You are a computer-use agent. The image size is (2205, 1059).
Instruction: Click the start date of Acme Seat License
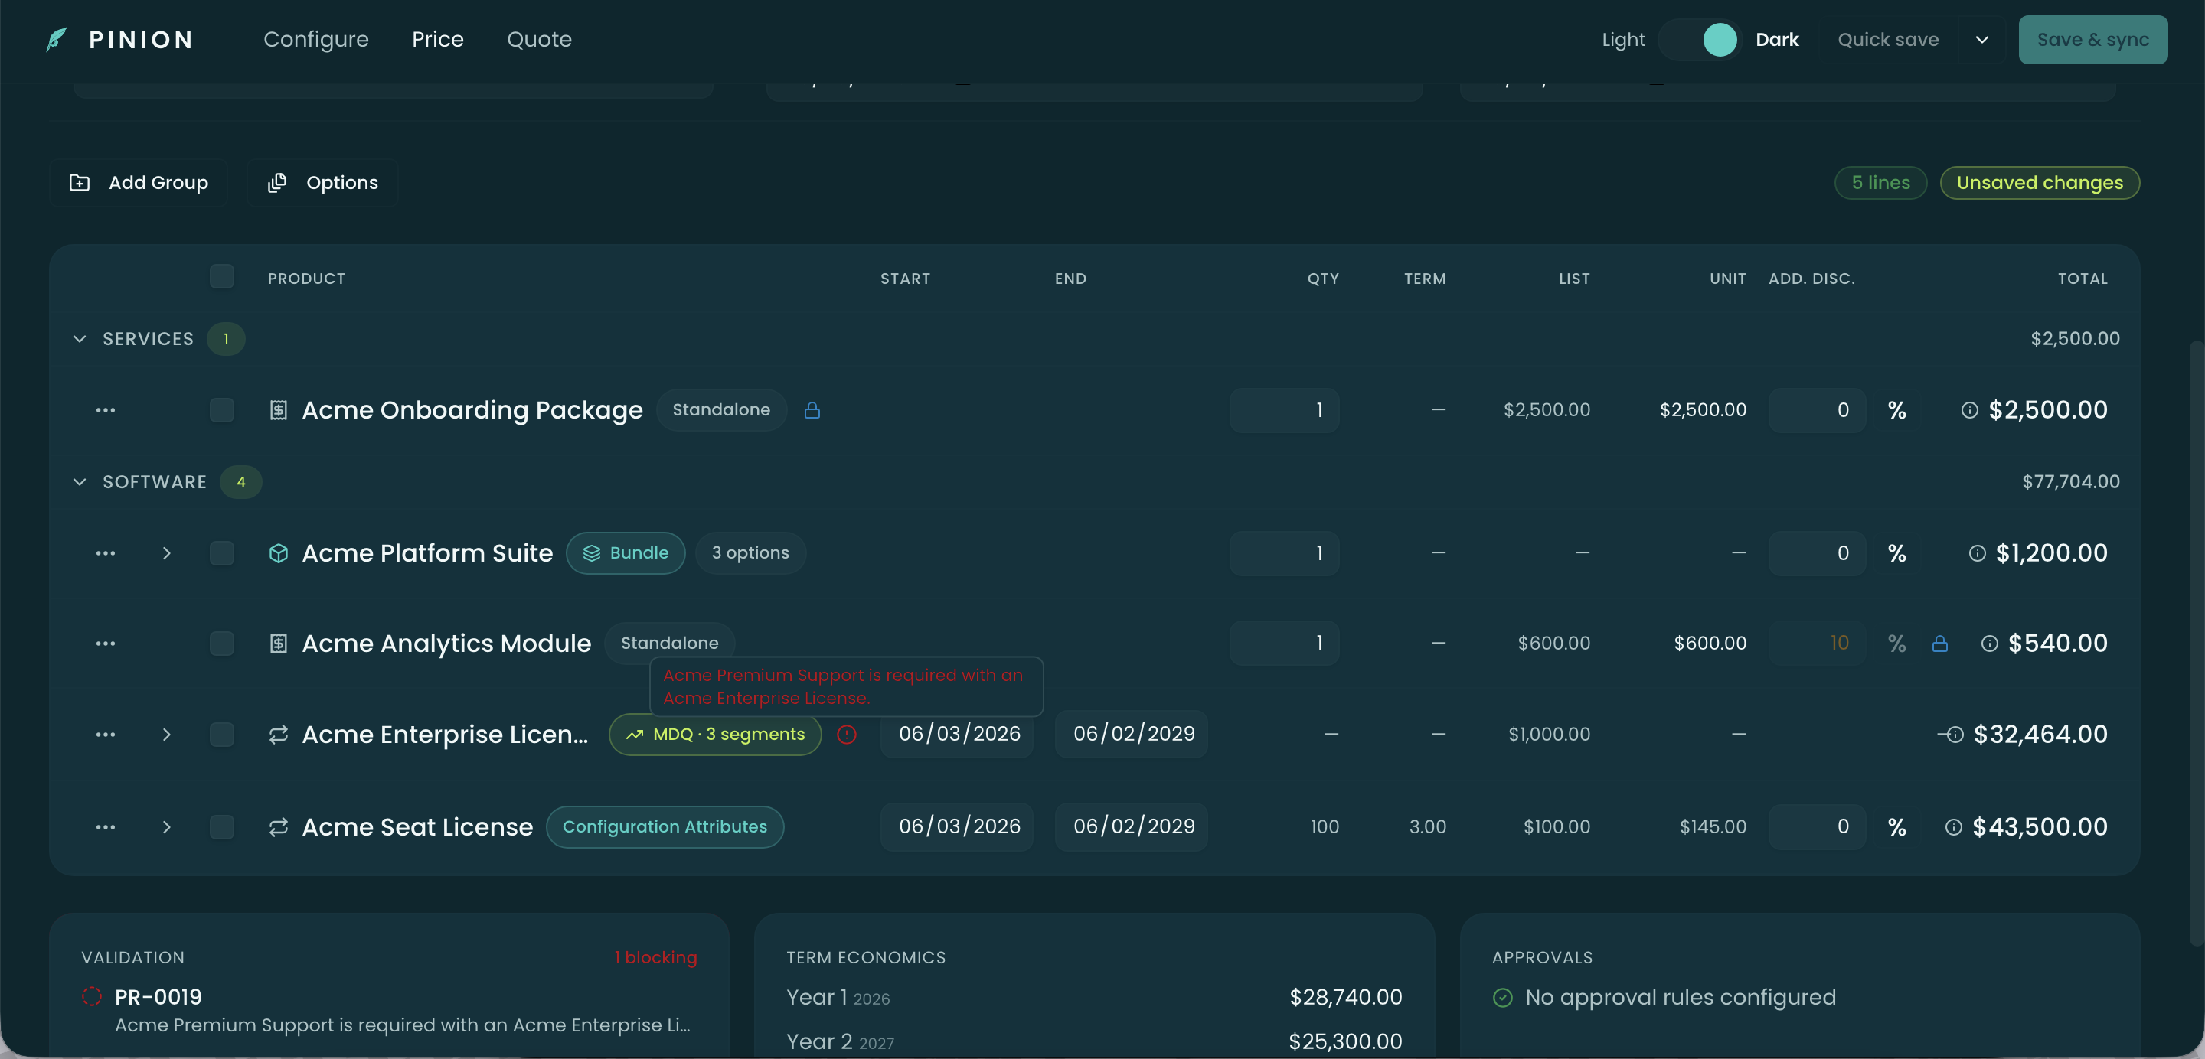(957, 826)
